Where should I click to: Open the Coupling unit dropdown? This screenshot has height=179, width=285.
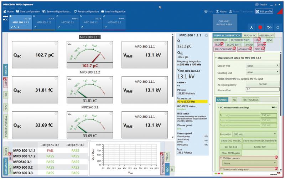tap(263, 72)
